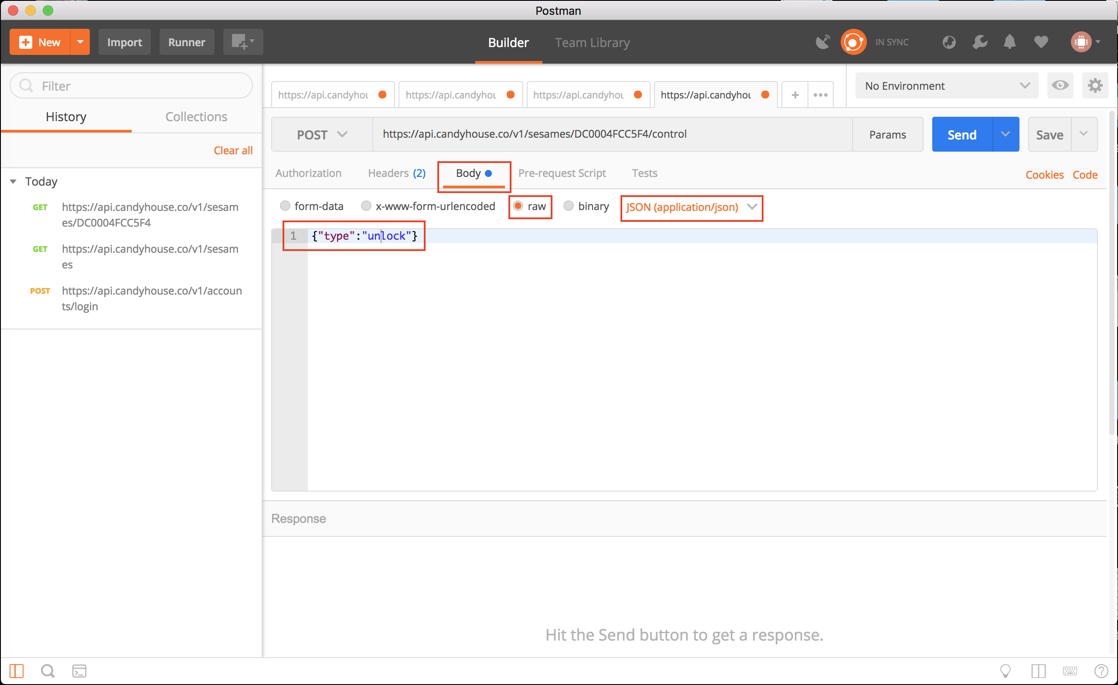Toggle the sidebar icon in status bar
Image resolution: width=1118 pixels, height=685 pixels.
[x=16, y=671]
